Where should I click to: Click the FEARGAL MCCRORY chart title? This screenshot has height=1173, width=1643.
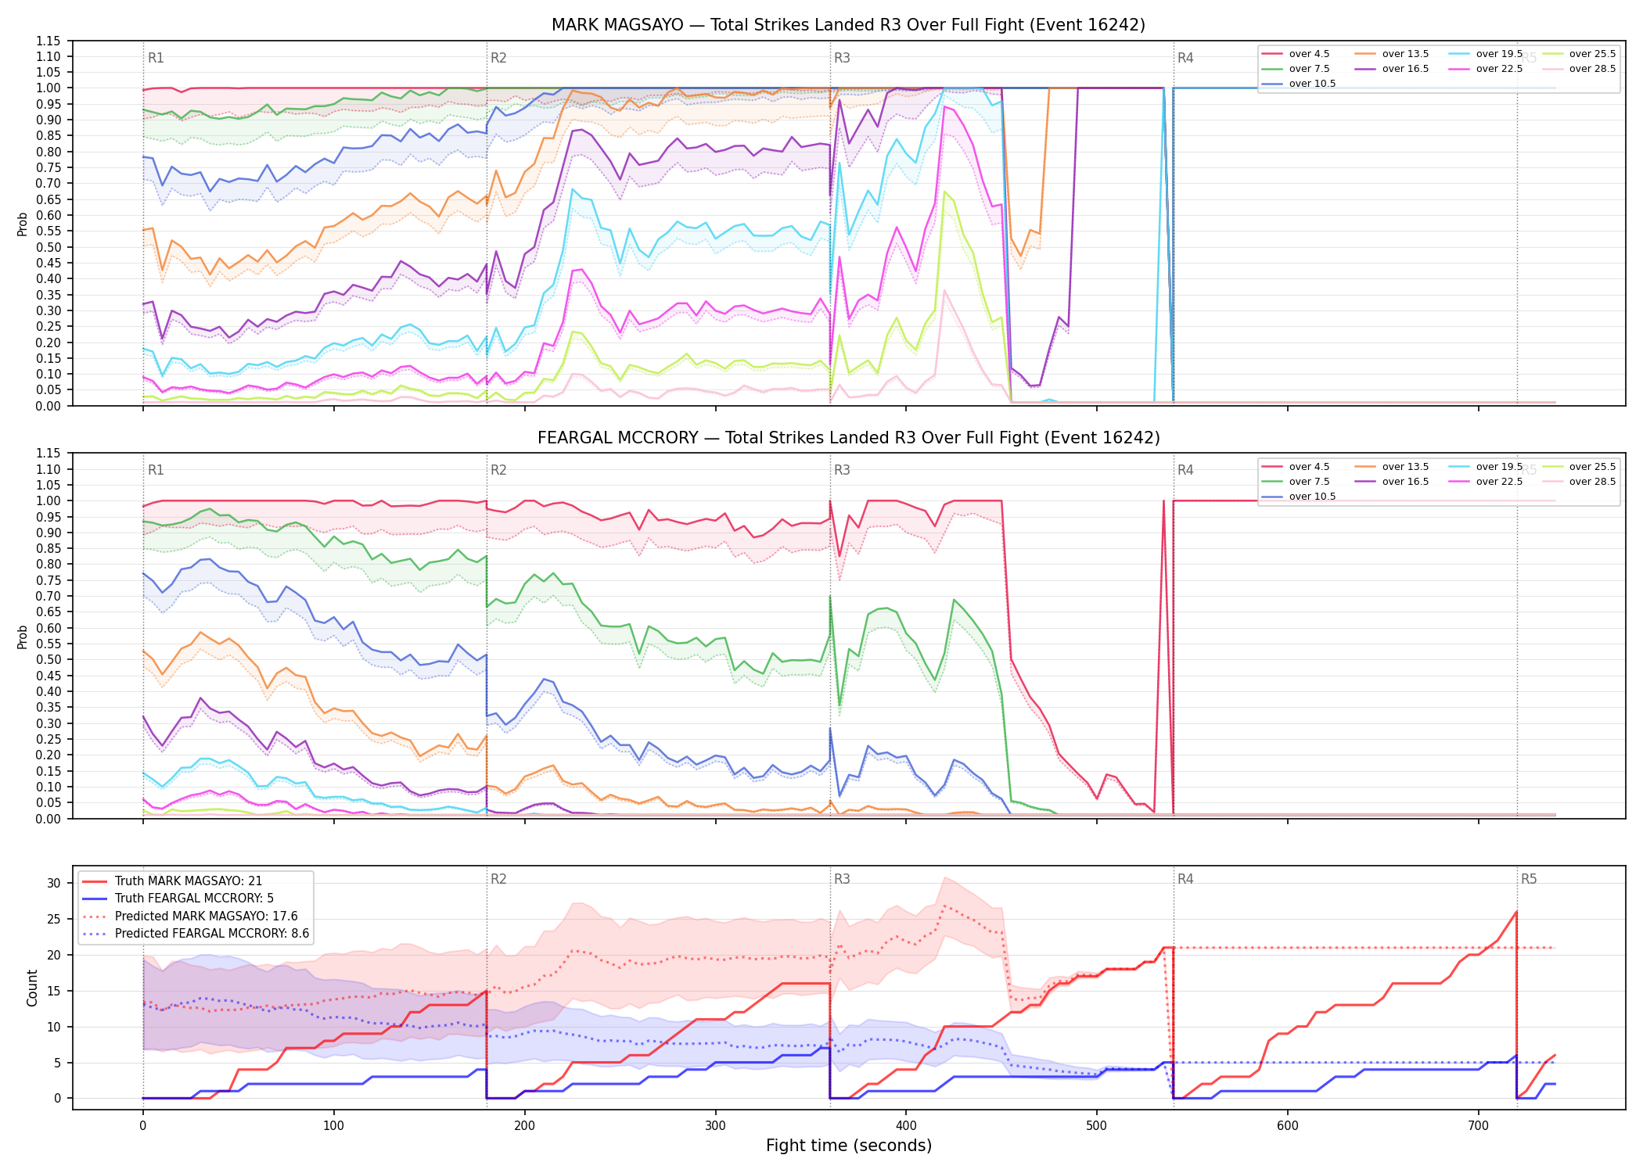pos(848,438)
